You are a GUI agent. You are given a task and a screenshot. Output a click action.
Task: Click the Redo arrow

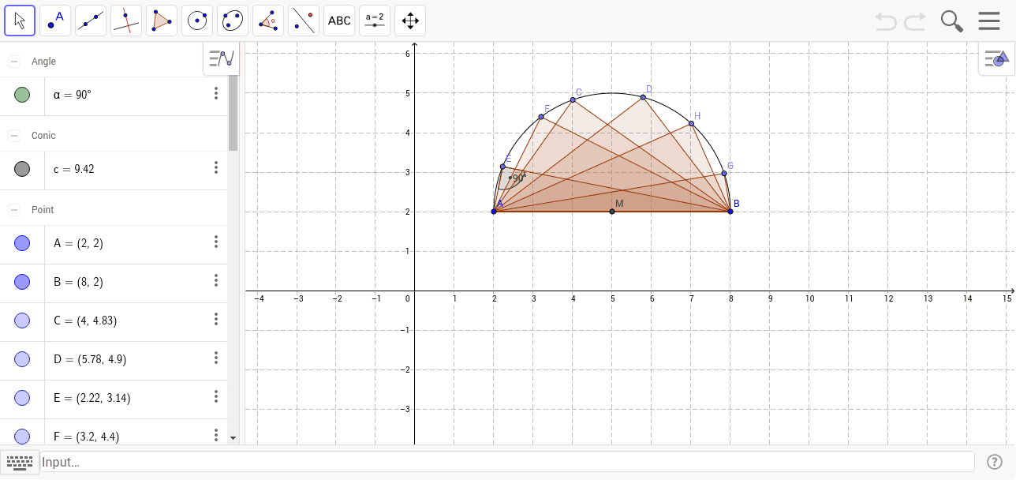(x=915, y=21)
